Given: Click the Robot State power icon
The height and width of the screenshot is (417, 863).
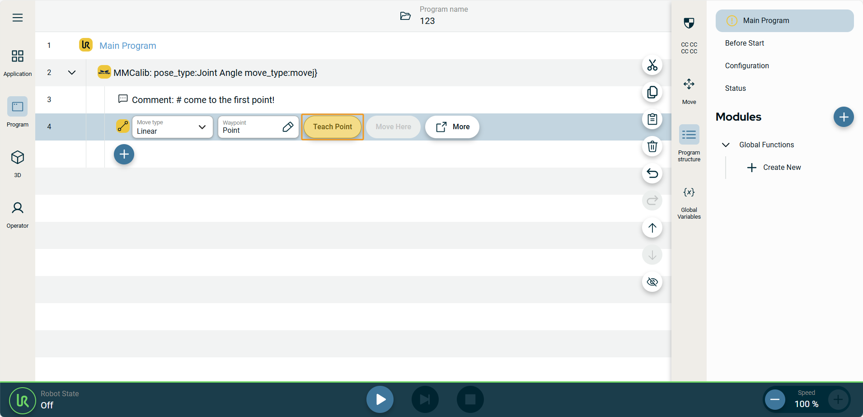Looking at the screenshot, I should (x=23, y=401).
